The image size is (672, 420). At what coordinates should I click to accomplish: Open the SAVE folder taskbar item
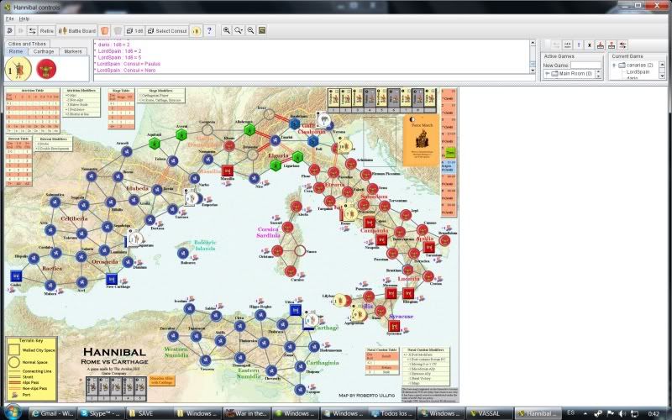[150, 413]
